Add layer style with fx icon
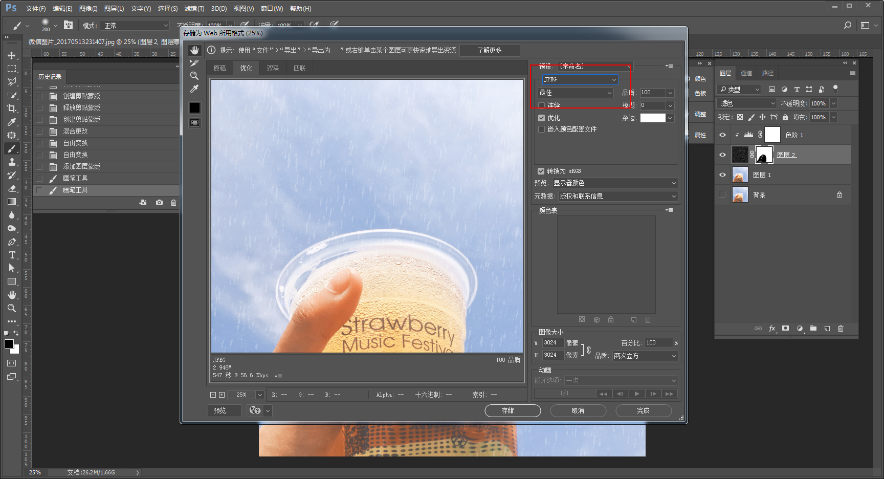The height and width of the screenshot is (479, 884). [772, 329]
